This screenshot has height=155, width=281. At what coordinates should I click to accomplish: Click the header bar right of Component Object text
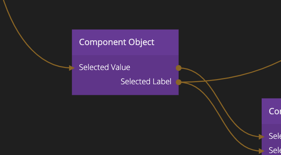(166, 42)
